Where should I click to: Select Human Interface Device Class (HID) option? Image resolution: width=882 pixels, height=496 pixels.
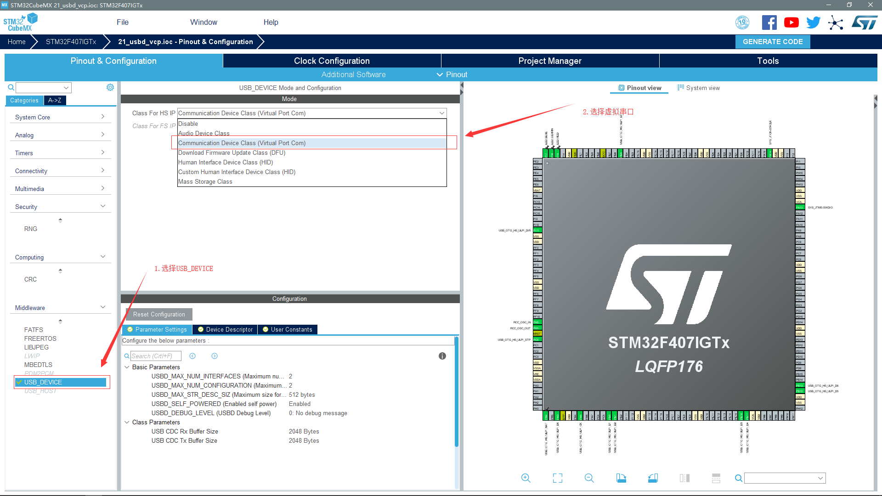[312, 162]
